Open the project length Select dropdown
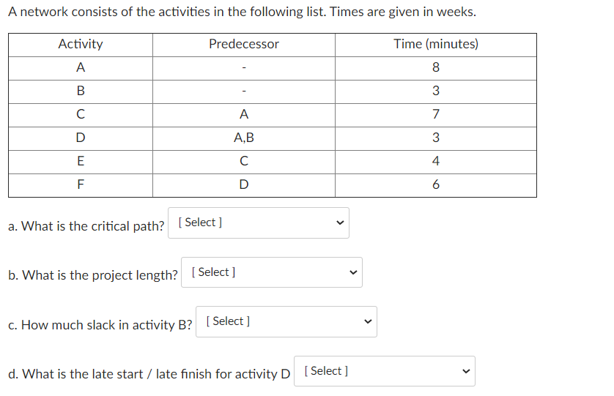The height and width of the screenshot is (396, 614). pyautogui.click(x=272, y=272)
